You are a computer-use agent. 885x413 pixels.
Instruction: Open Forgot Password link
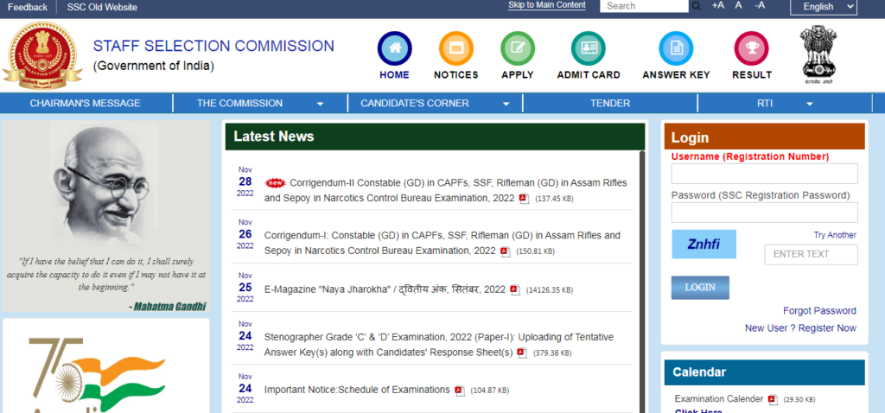819,311
